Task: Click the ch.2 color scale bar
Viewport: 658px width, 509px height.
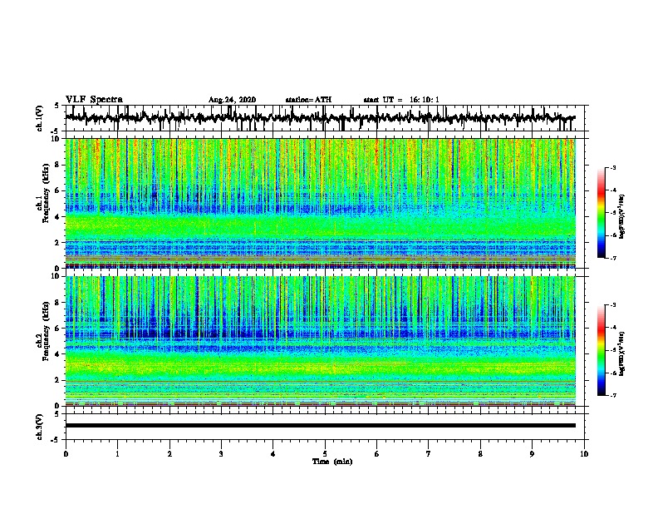Action: click(x=602, y=350)
